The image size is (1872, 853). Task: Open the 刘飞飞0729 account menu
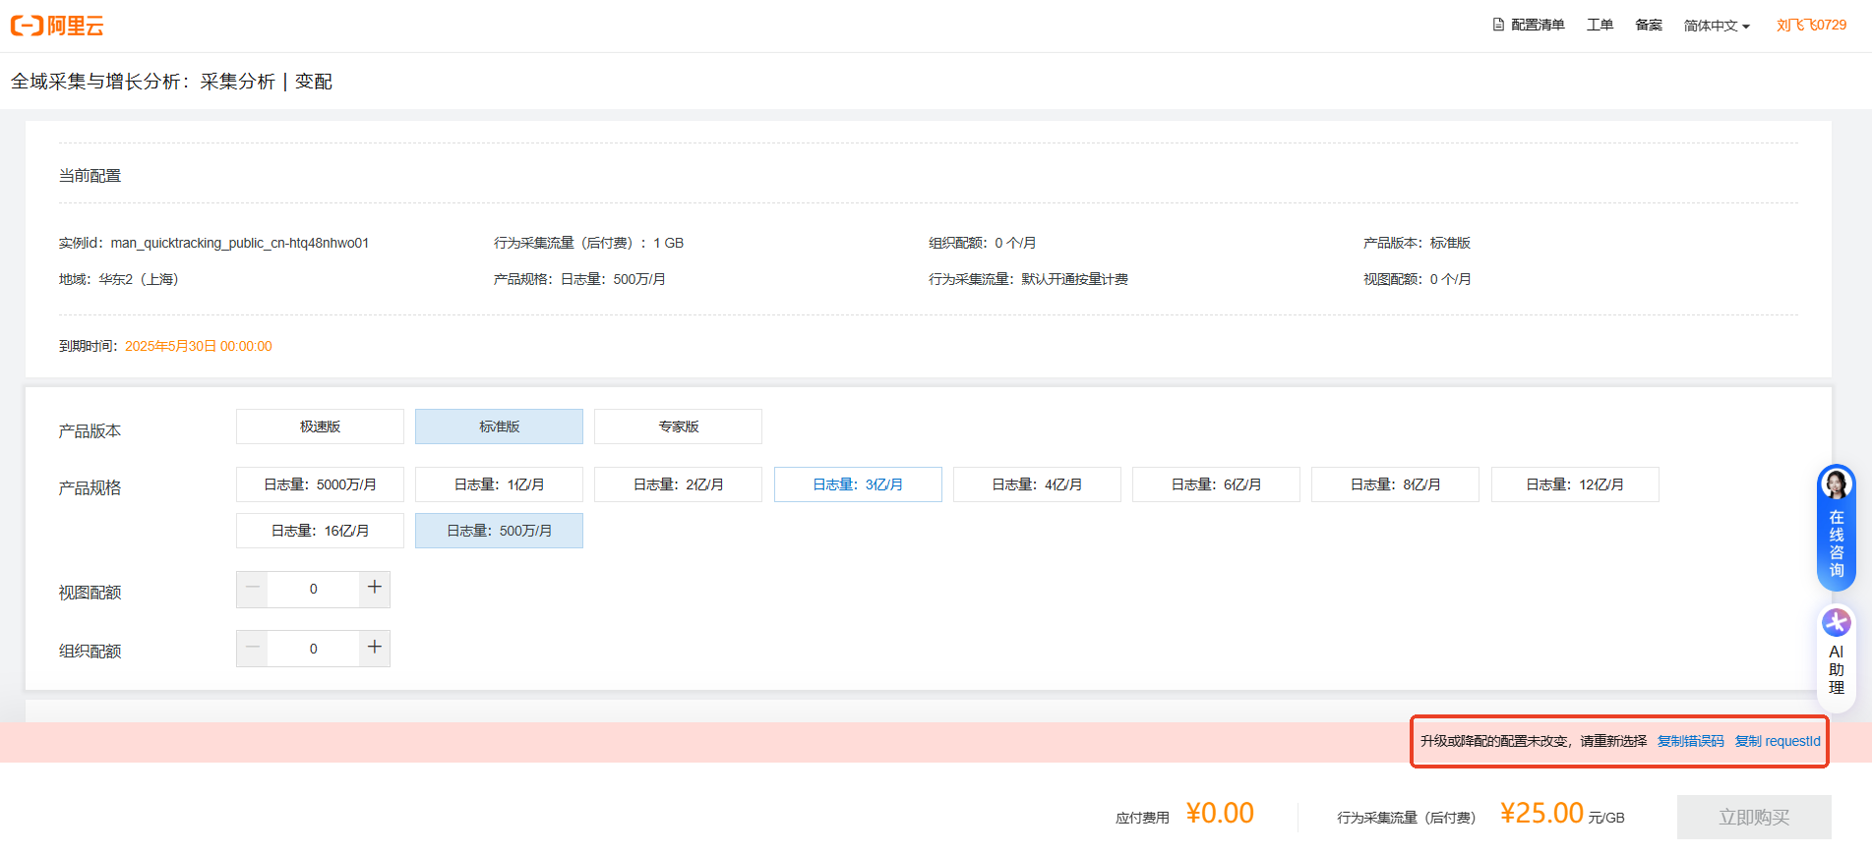[1811, 25]
